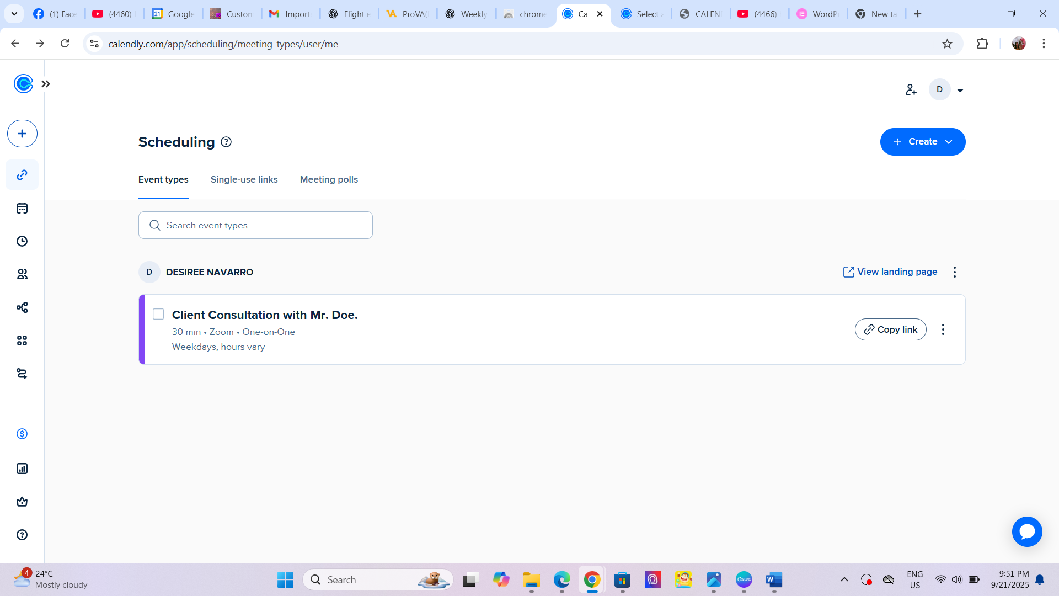Open Analytics chart icon in sidebar
This screenshot has width=1059, height=596.
point(22,469)
